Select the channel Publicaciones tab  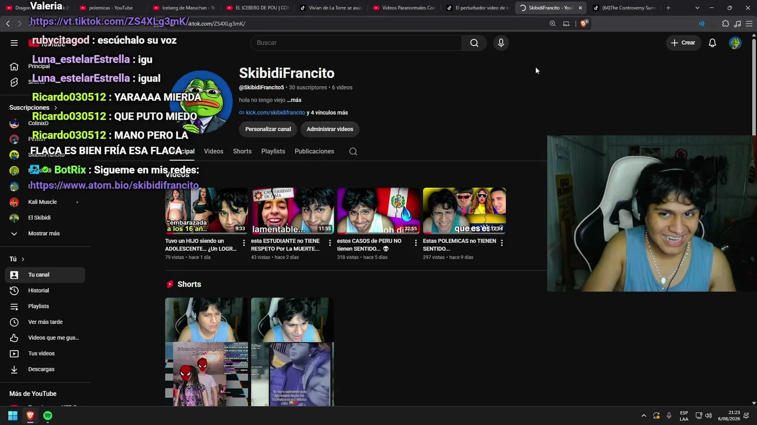pyautogui.click(x=314, y=152)
